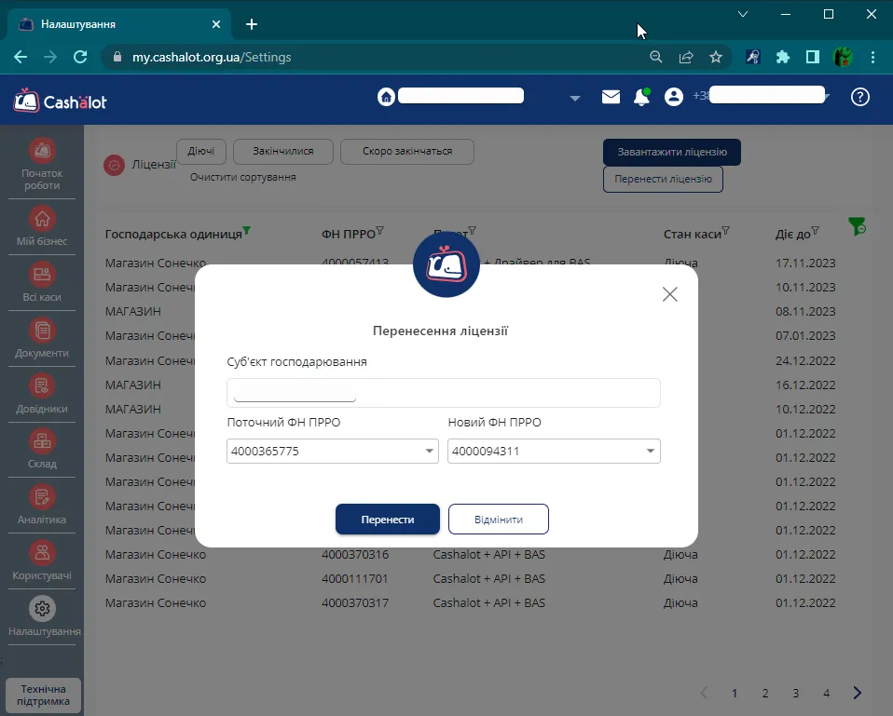This screenshot has height=716, width=893.
Task: Open the mail envelope icon in header
Action: (611, 97)
